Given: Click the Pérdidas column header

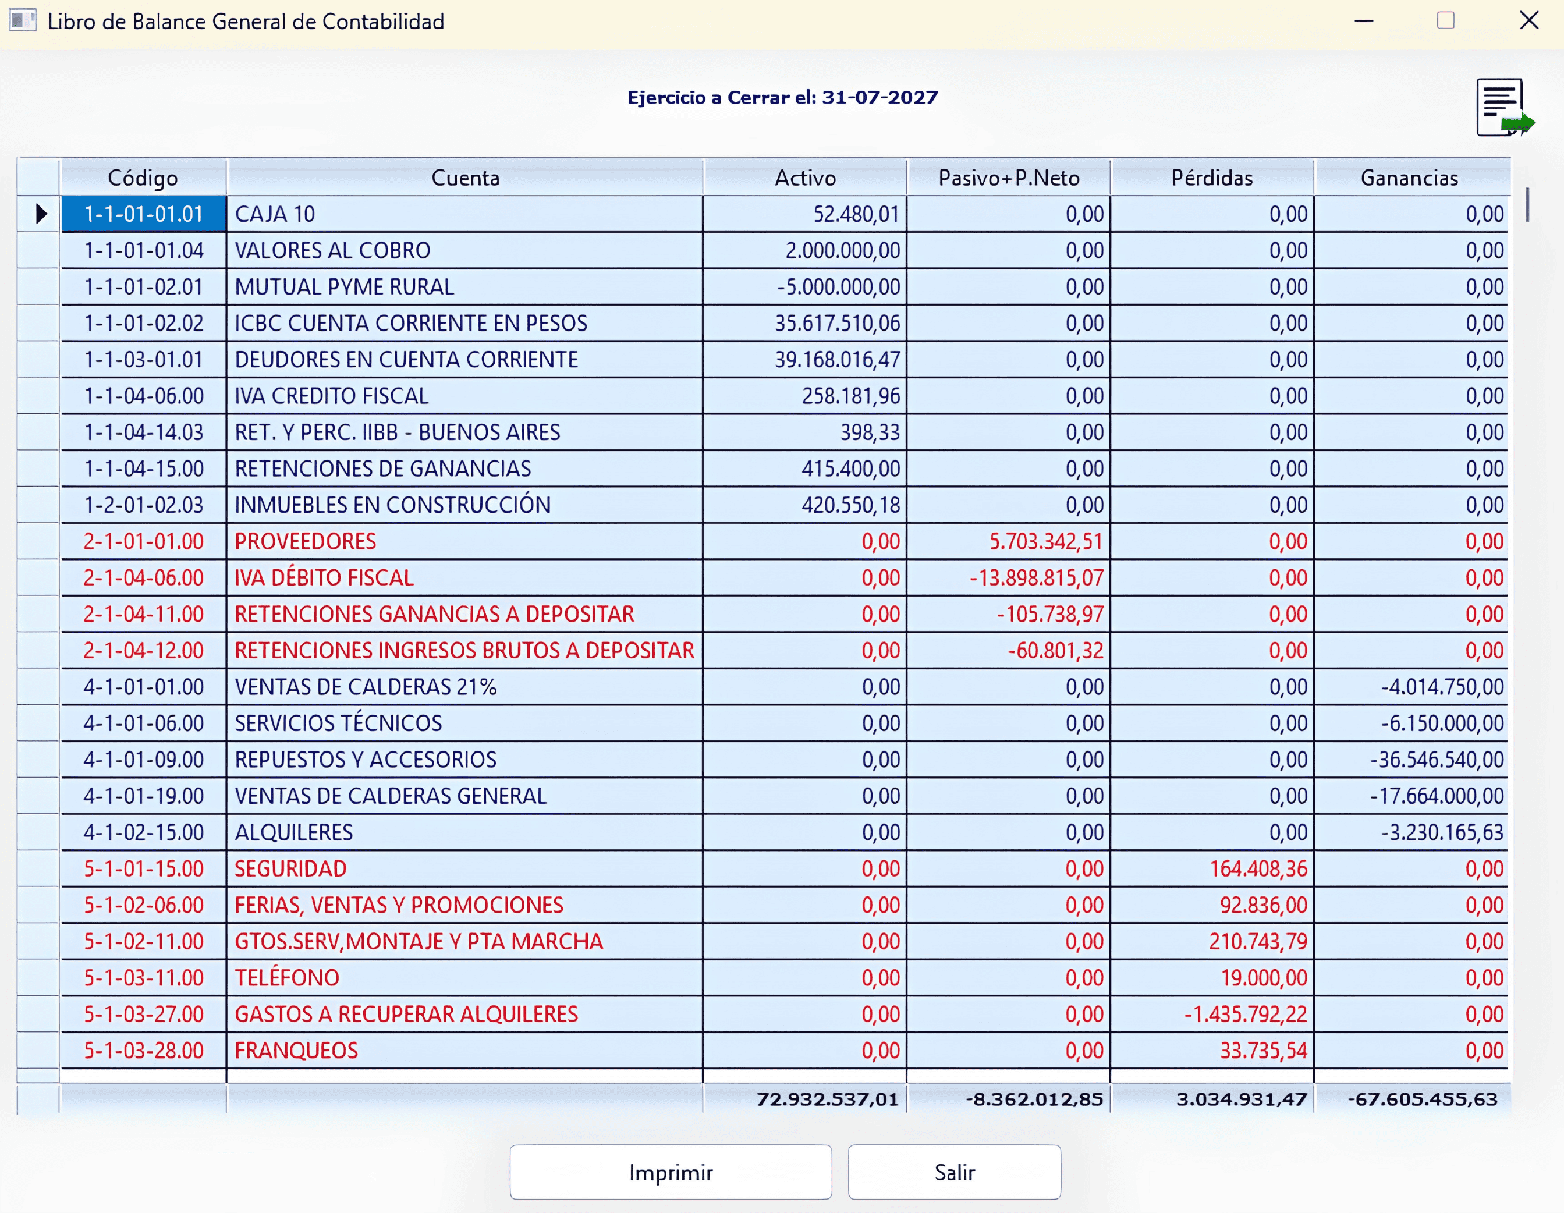Looking at the screenshot, I should click(x=1212, y=178).
